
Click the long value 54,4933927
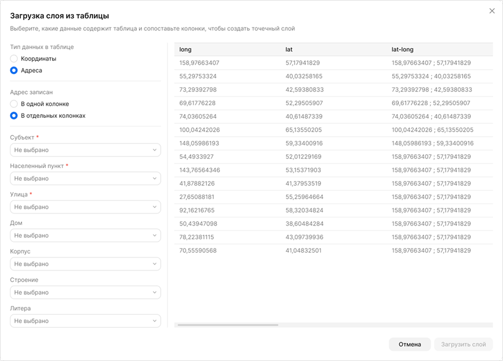point(196,157)
